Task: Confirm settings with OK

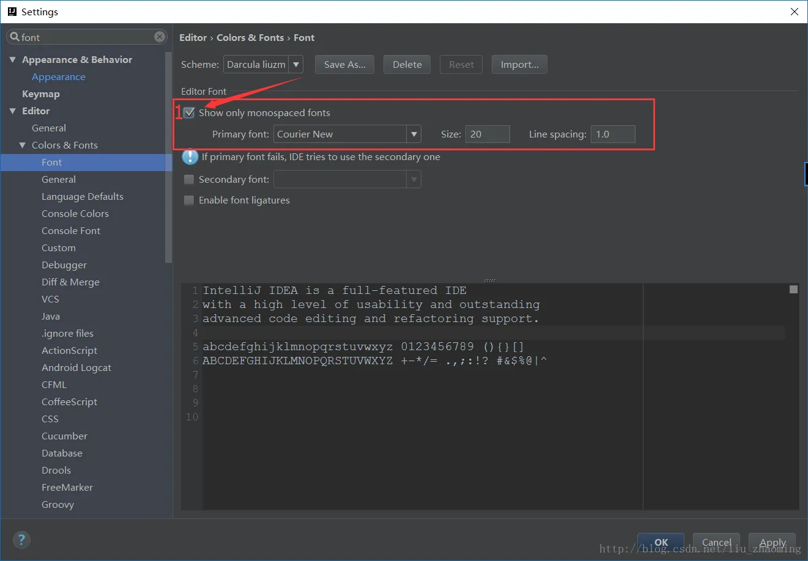Action: coord(661,542)
